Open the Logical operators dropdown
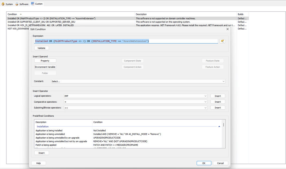This screenshot has height=169, width=286. (135, 96)
